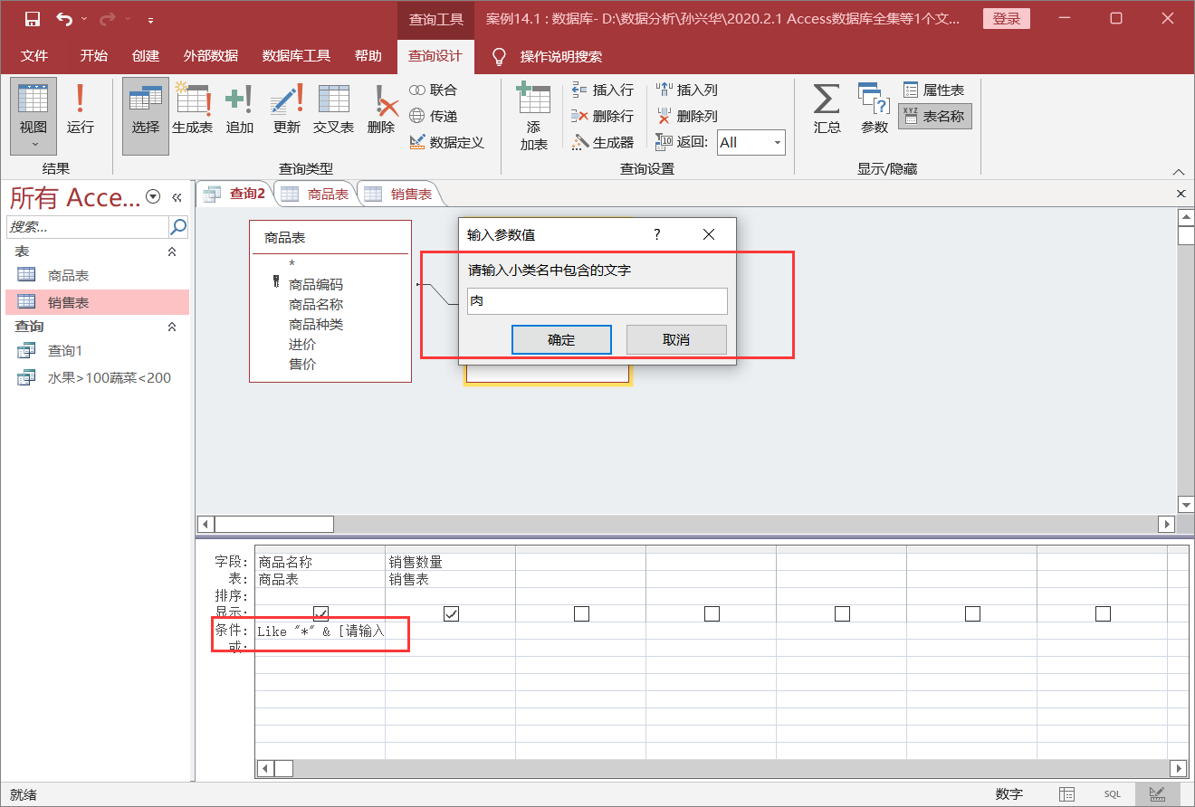Switch to the 数据库工具 ribbon tab
1195x807 pixels.
pos(296,56)
